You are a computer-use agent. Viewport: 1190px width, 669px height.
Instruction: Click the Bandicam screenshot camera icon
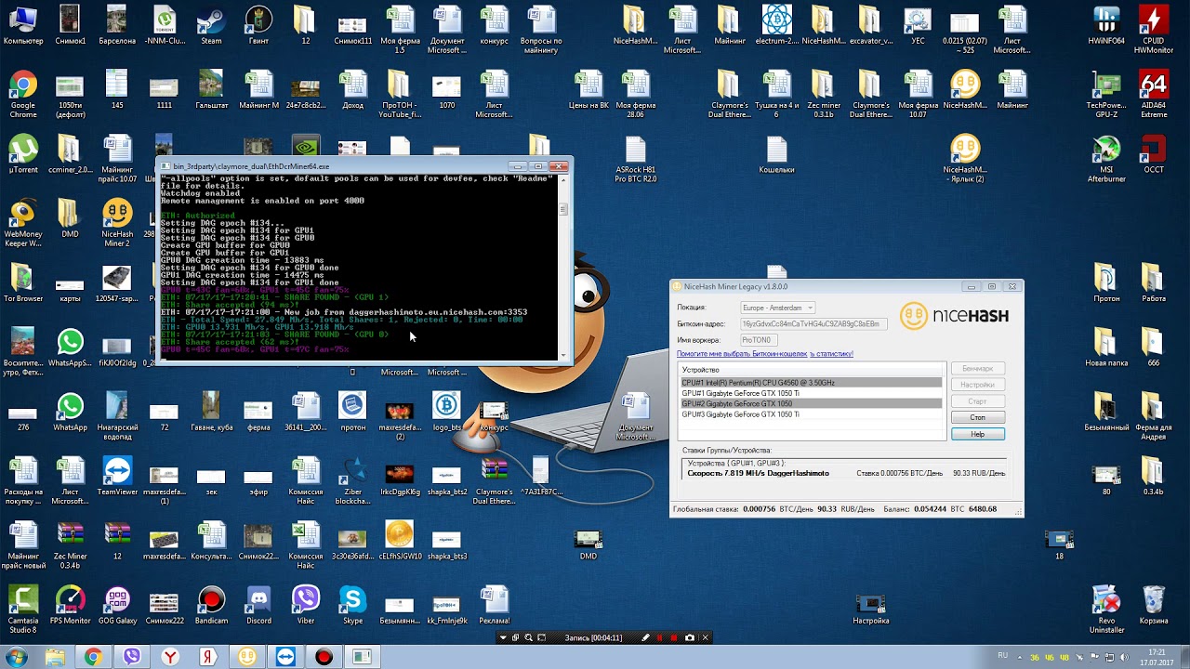(x=689, y=637)
